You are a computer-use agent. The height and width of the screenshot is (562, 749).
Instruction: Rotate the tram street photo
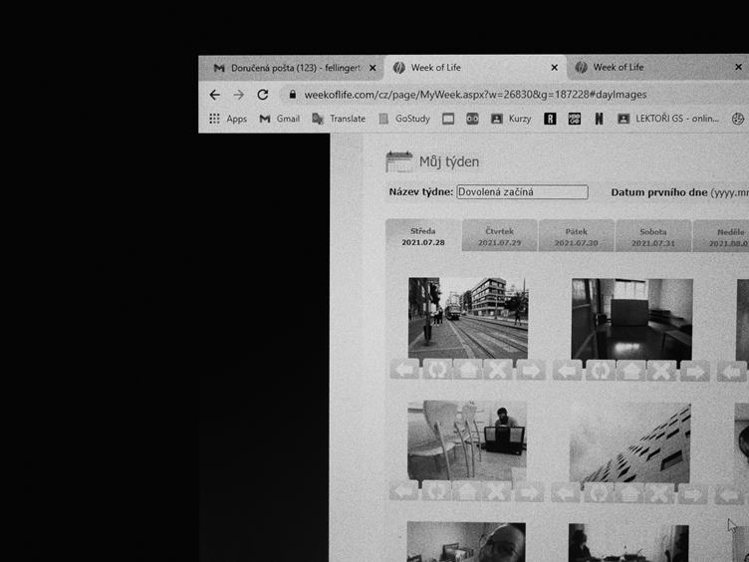[436, 370]
